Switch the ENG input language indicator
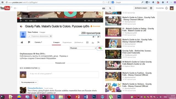The height and width of the screenshot is (99, 176). pos(165,97)
